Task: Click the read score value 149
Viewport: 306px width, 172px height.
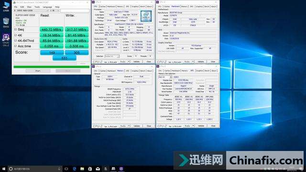Action: coord(52,53)
